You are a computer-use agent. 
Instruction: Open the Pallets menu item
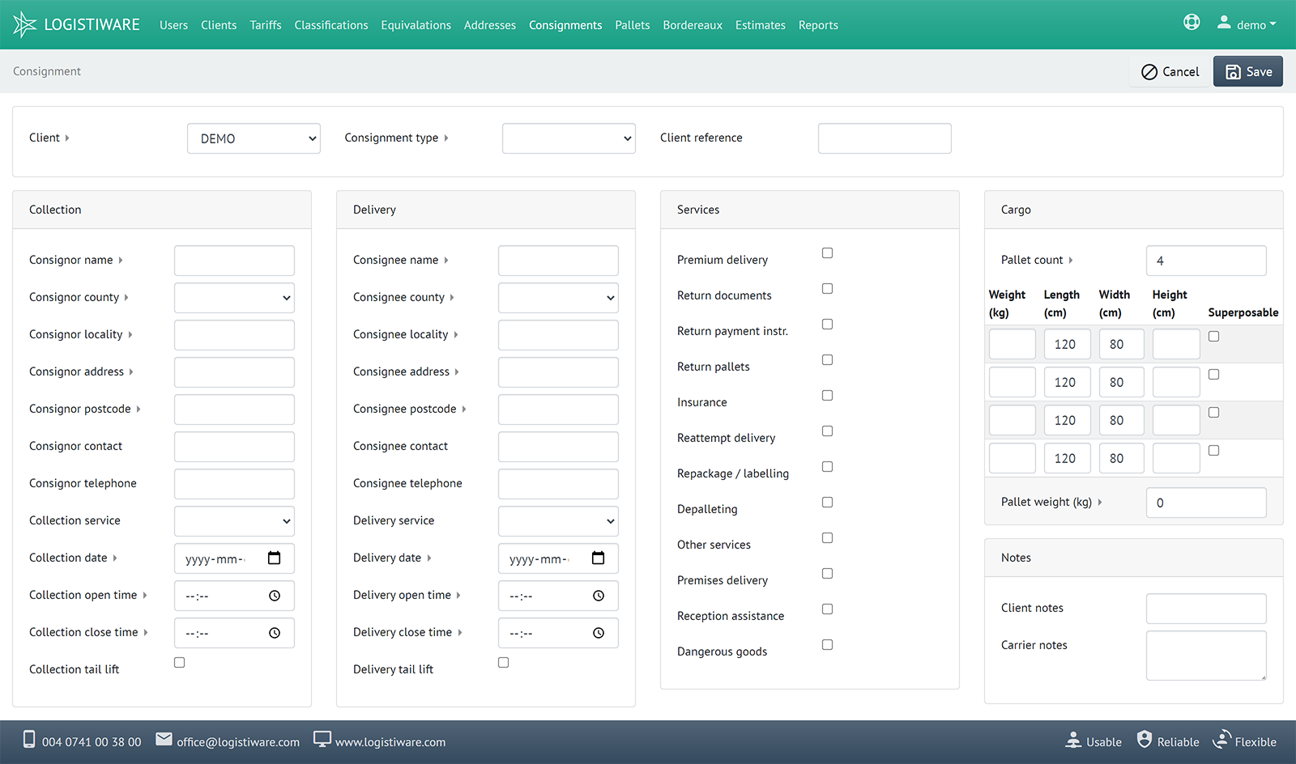point(632,25)
